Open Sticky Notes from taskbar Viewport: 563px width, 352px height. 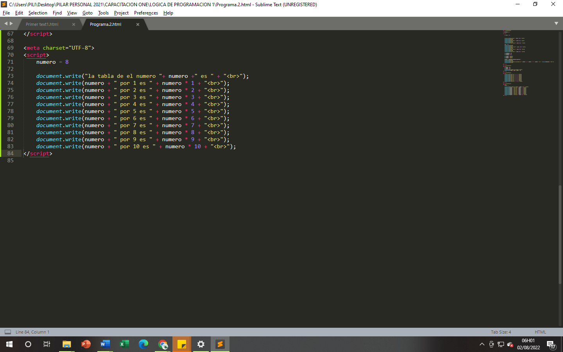coord(182,344)
